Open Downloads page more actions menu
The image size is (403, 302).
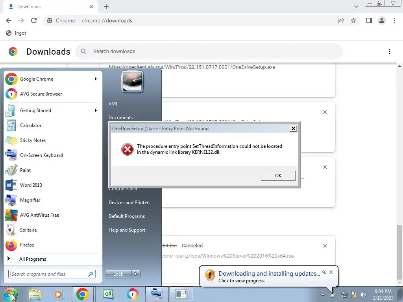click(x=389, y=52)
